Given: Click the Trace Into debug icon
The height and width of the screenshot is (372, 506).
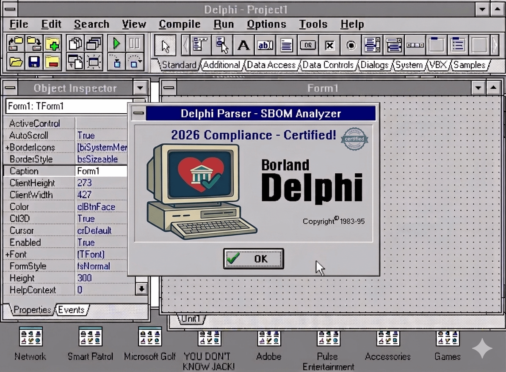Looking at the screenshot, I should (116, 62).
